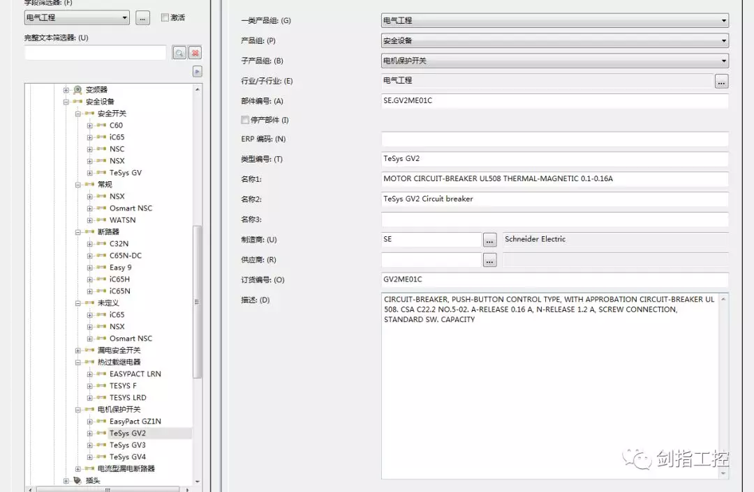
Task: Open the 一类产品组 dropdown
Action: click(x=554, y=21)
